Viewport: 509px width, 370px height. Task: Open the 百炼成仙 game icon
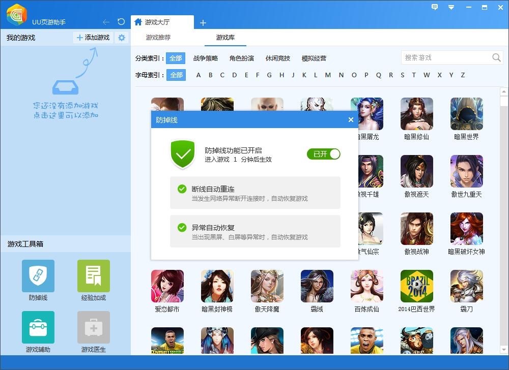[x=367, y=286]
